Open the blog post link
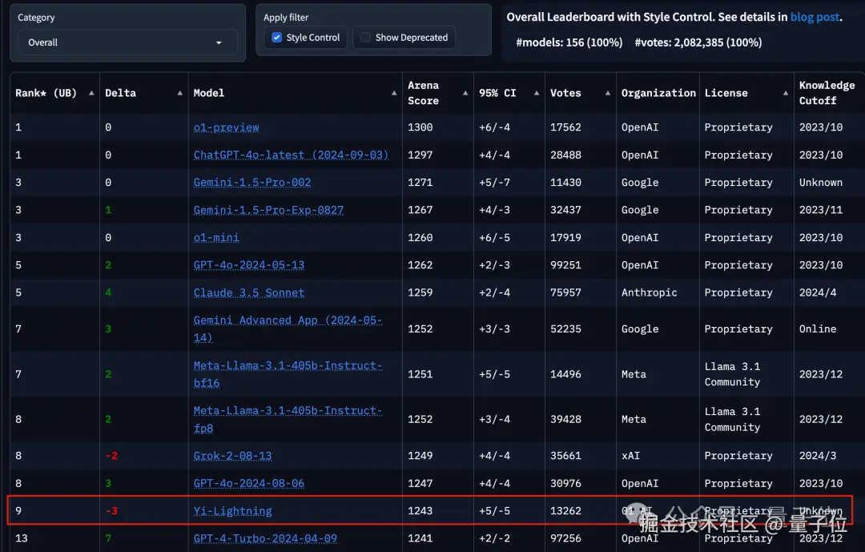This screenshot has height=552, width=865. (815, 17)
